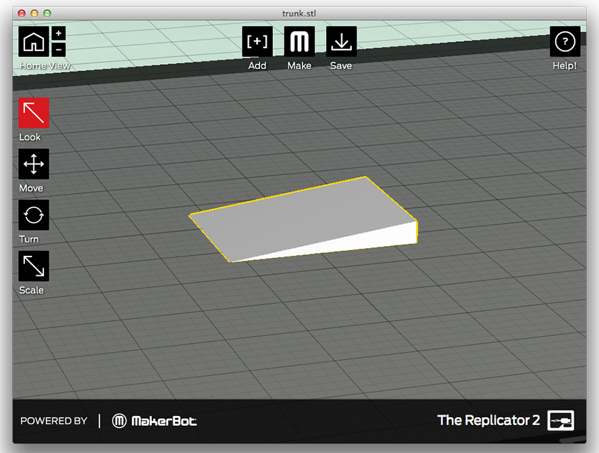
Task: Open the Make dialog via M icon
Action: pos(299,41)
